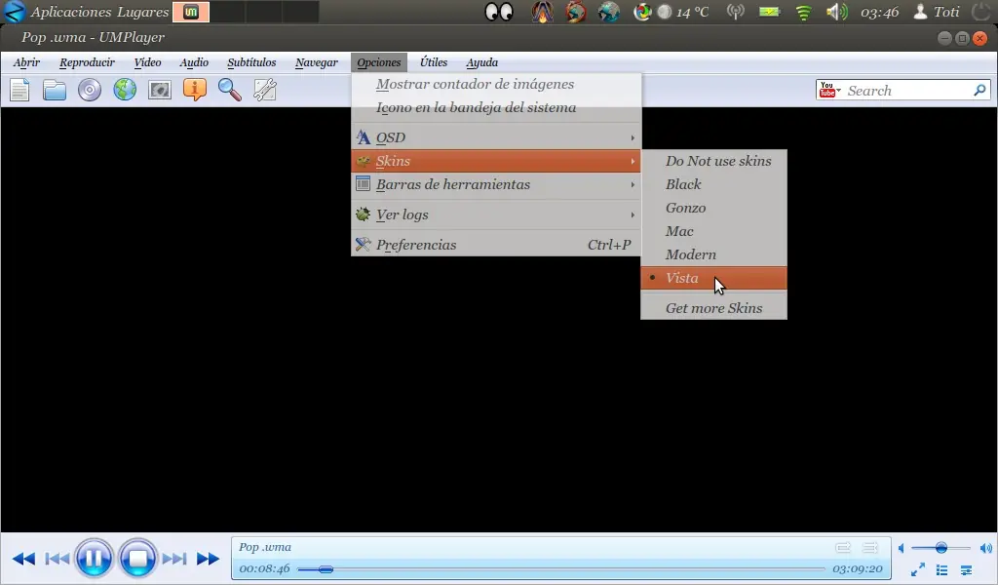998x585 pixels.
Task: Select the Modern skin
Action: tap(713, 254)
